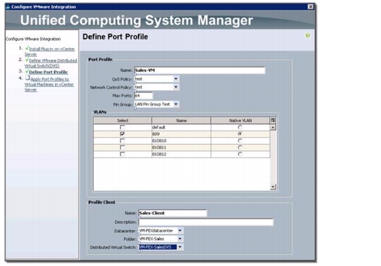This screenshot has height=266, width=381.
Task: Set 810811 as the native VLAN
Action: [x=240, y=147]
